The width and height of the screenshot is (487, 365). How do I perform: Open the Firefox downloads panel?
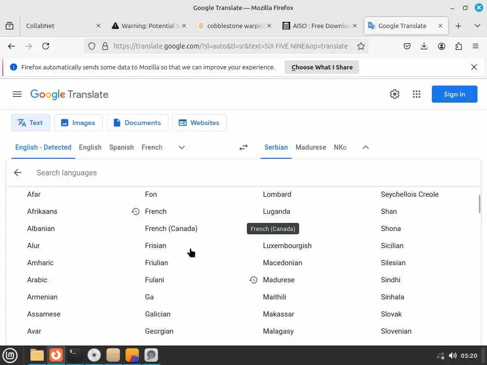(x=424, y=46)
